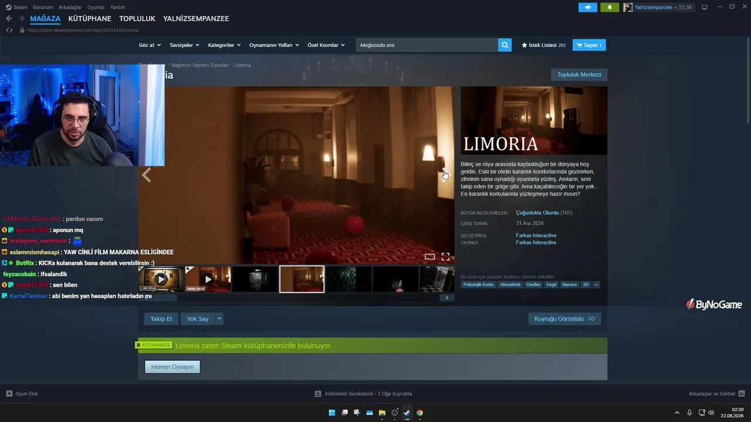Image resolution: width=751 pixels, height=422 pixels.
Task: Switch to the TOPLULUK tab
Action: pos(137,19)
